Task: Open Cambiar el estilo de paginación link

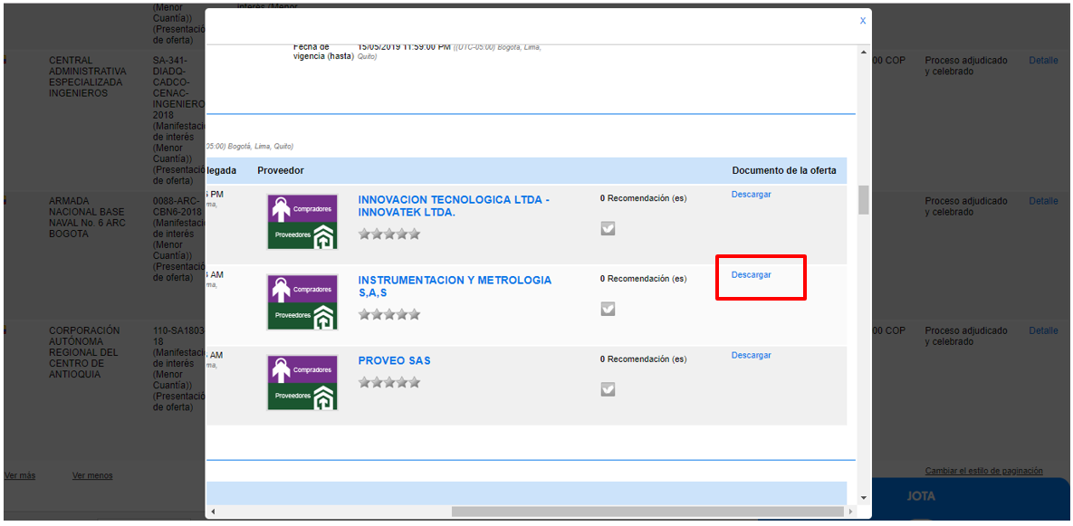Action: pyautogui.click(x=984, y=471)
